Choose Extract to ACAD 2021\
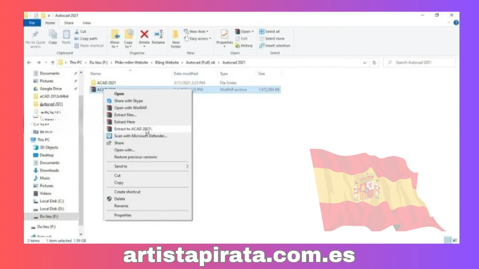The height and width of the screenshot is (269, 479). coord(147,129)
